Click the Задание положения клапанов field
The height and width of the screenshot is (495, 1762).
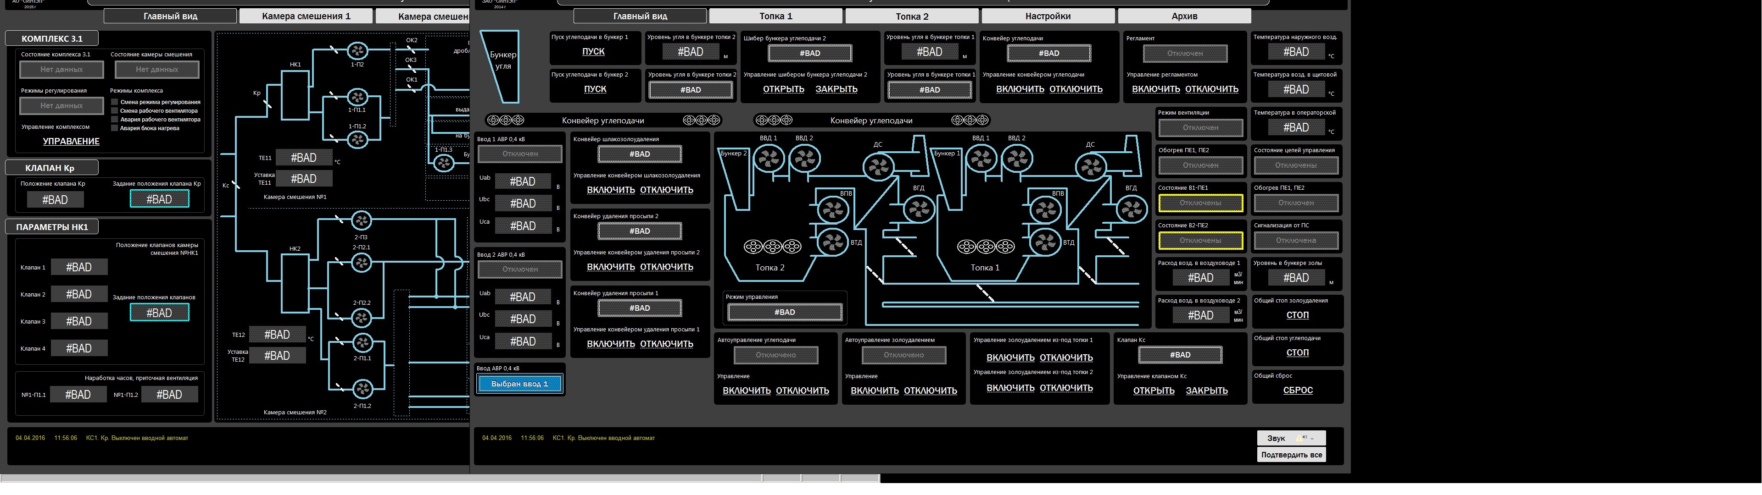[x=159, y=313]
